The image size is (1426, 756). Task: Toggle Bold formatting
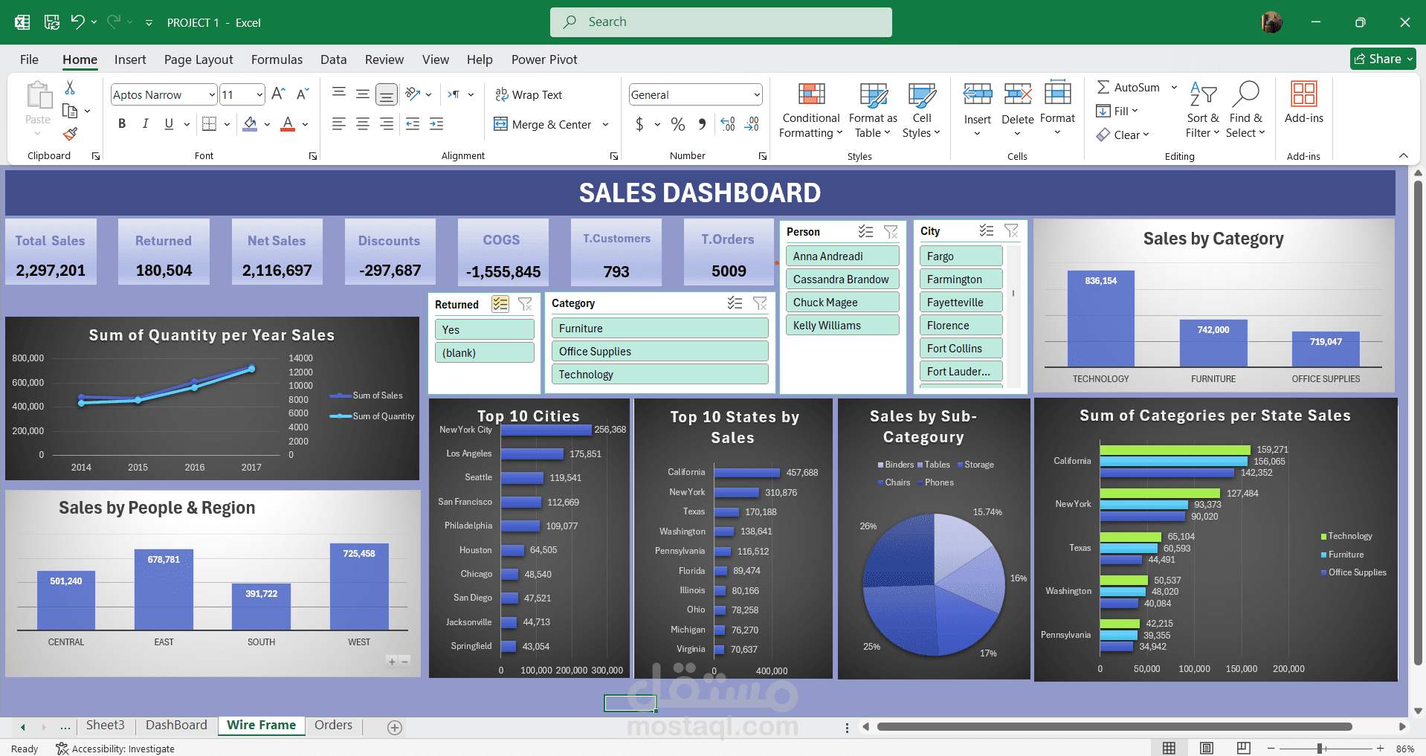click(122, 123)
